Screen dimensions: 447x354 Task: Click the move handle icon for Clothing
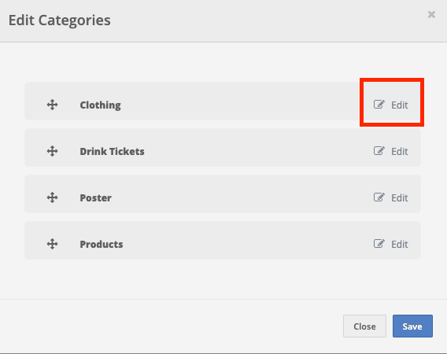52,105
